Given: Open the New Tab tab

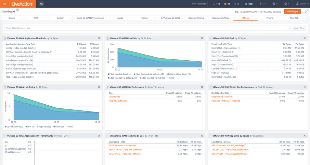Looking at the screenshot, I should tap(294, 18).
